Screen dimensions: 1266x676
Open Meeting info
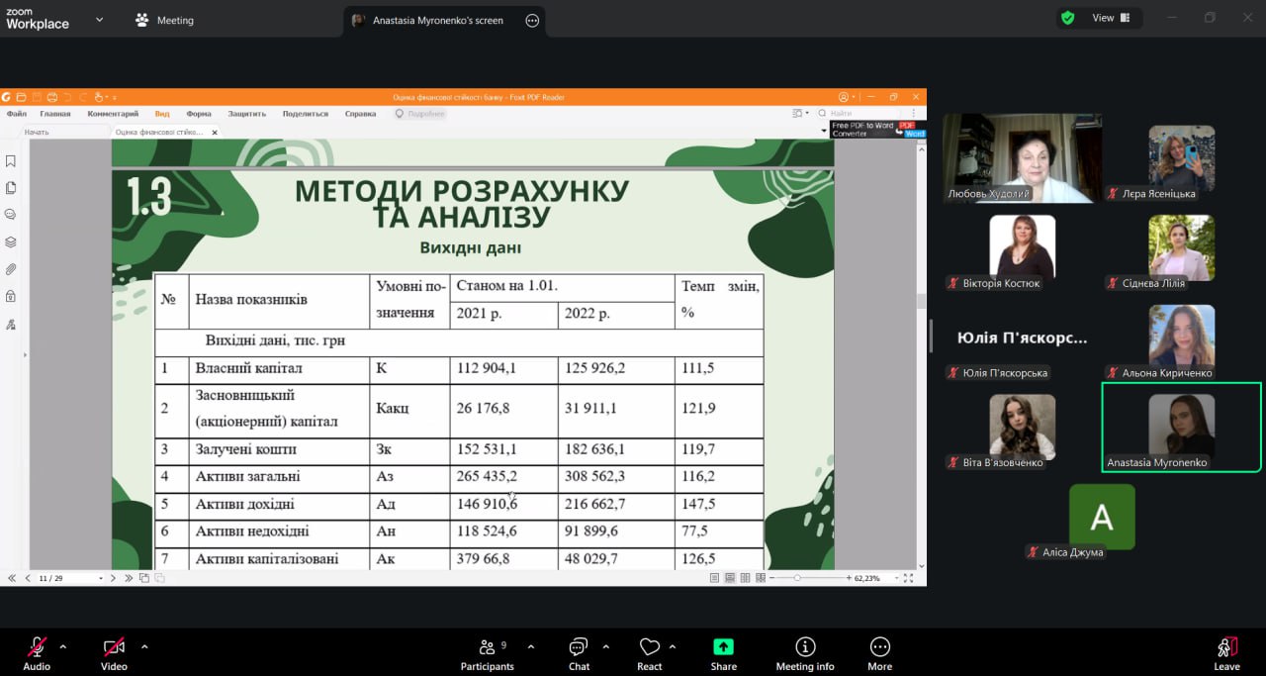(804, 653)
